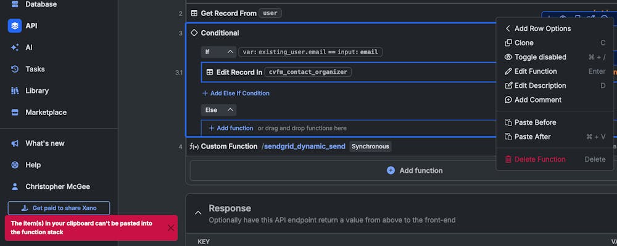Collapse the Response section chevron

coord(198,213)
